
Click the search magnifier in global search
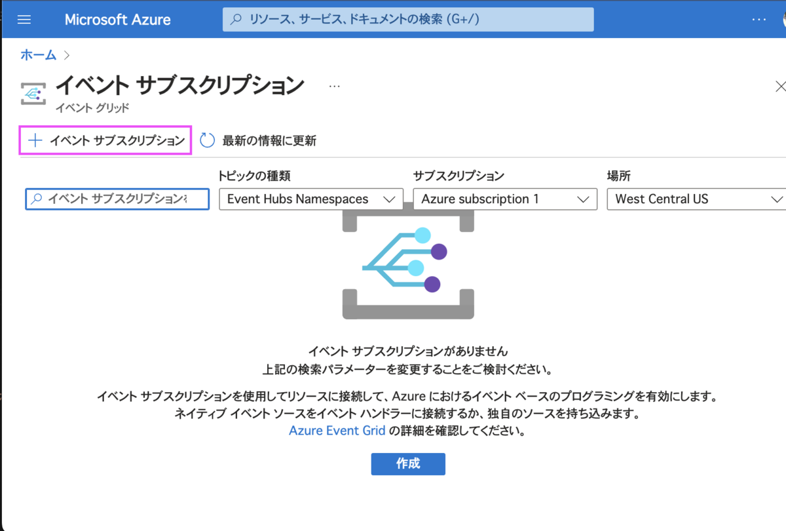(x=236, y=20)
